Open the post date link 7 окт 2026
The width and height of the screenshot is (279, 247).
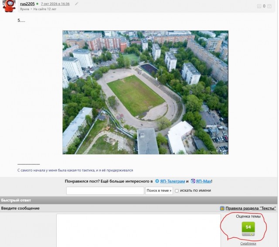55,4
